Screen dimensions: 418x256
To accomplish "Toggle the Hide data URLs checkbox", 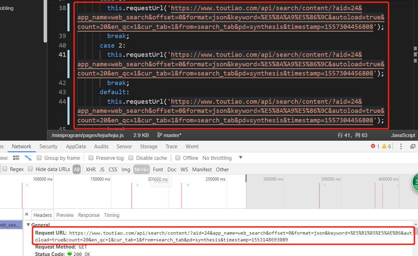I will click(x=30, y=169).
